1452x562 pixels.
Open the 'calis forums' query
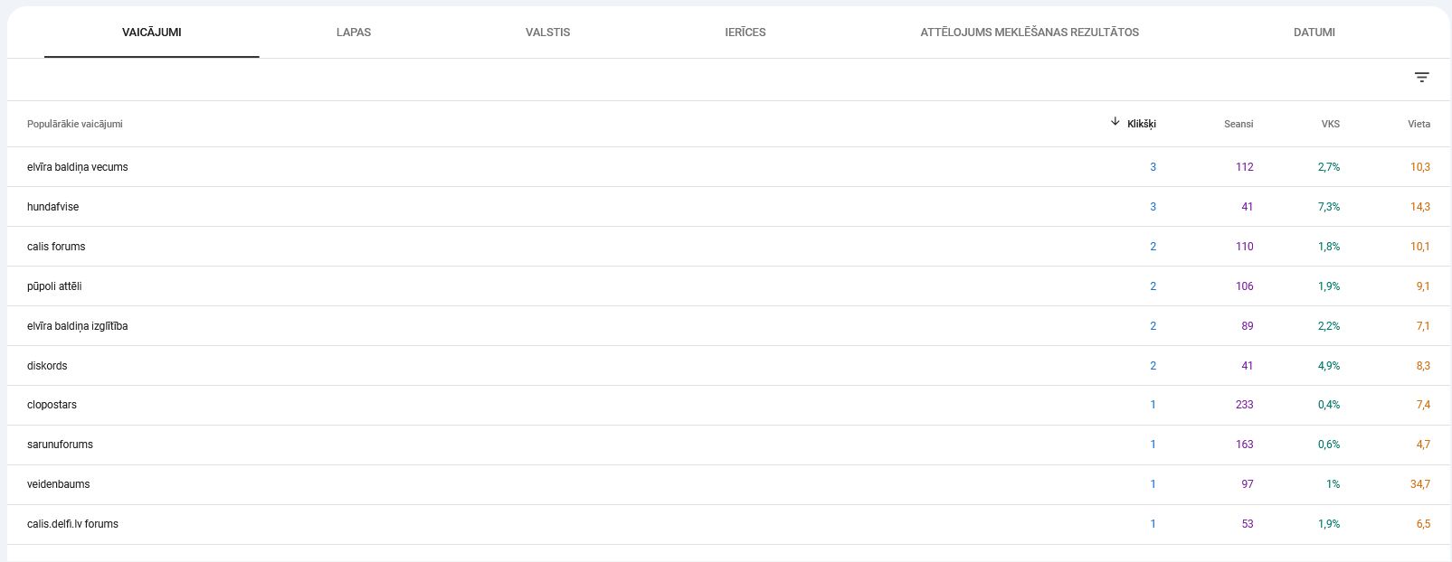(56, 247)
